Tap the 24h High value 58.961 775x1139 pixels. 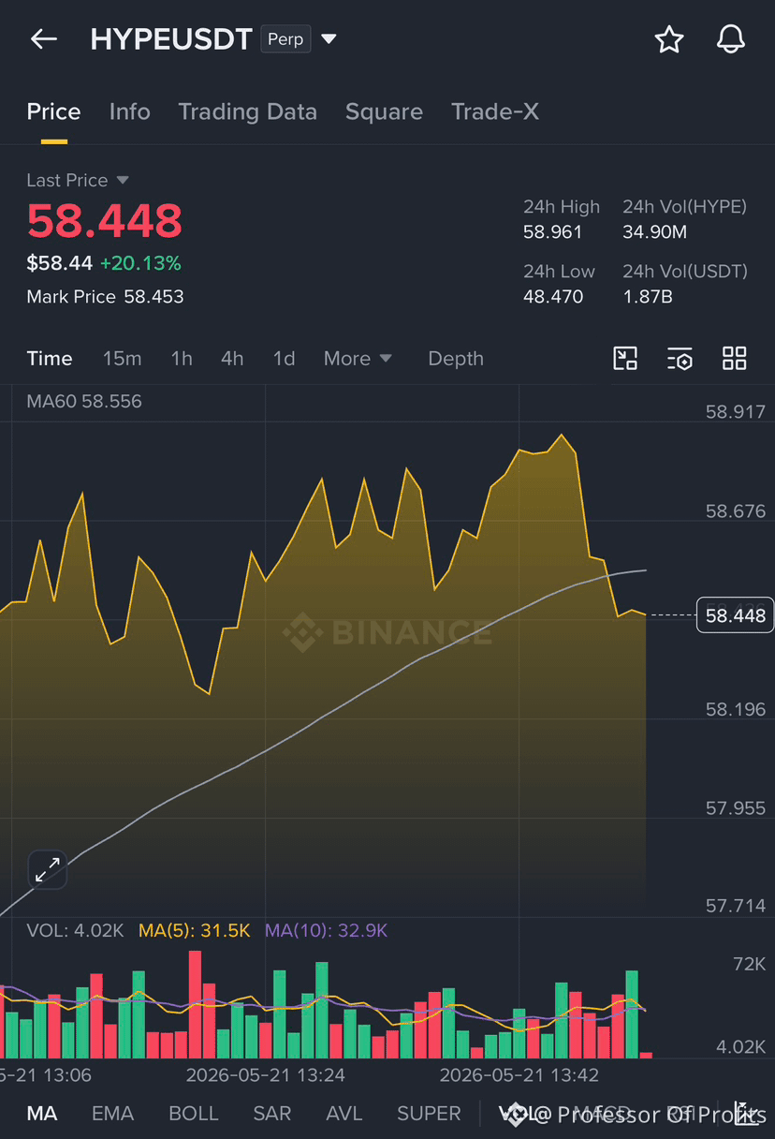point(553,232)
